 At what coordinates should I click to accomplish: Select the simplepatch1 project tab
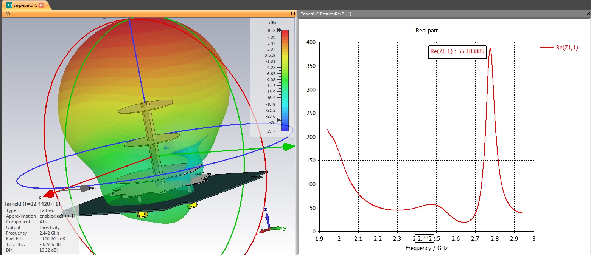(25, 5)
